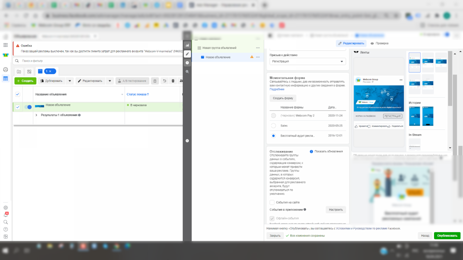Click the Создать форму button

[283, 98]
